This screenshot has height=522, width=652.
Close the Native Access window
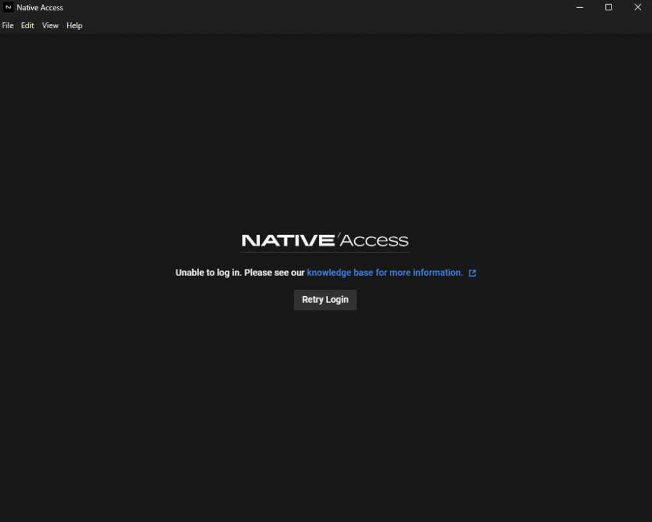638,7
